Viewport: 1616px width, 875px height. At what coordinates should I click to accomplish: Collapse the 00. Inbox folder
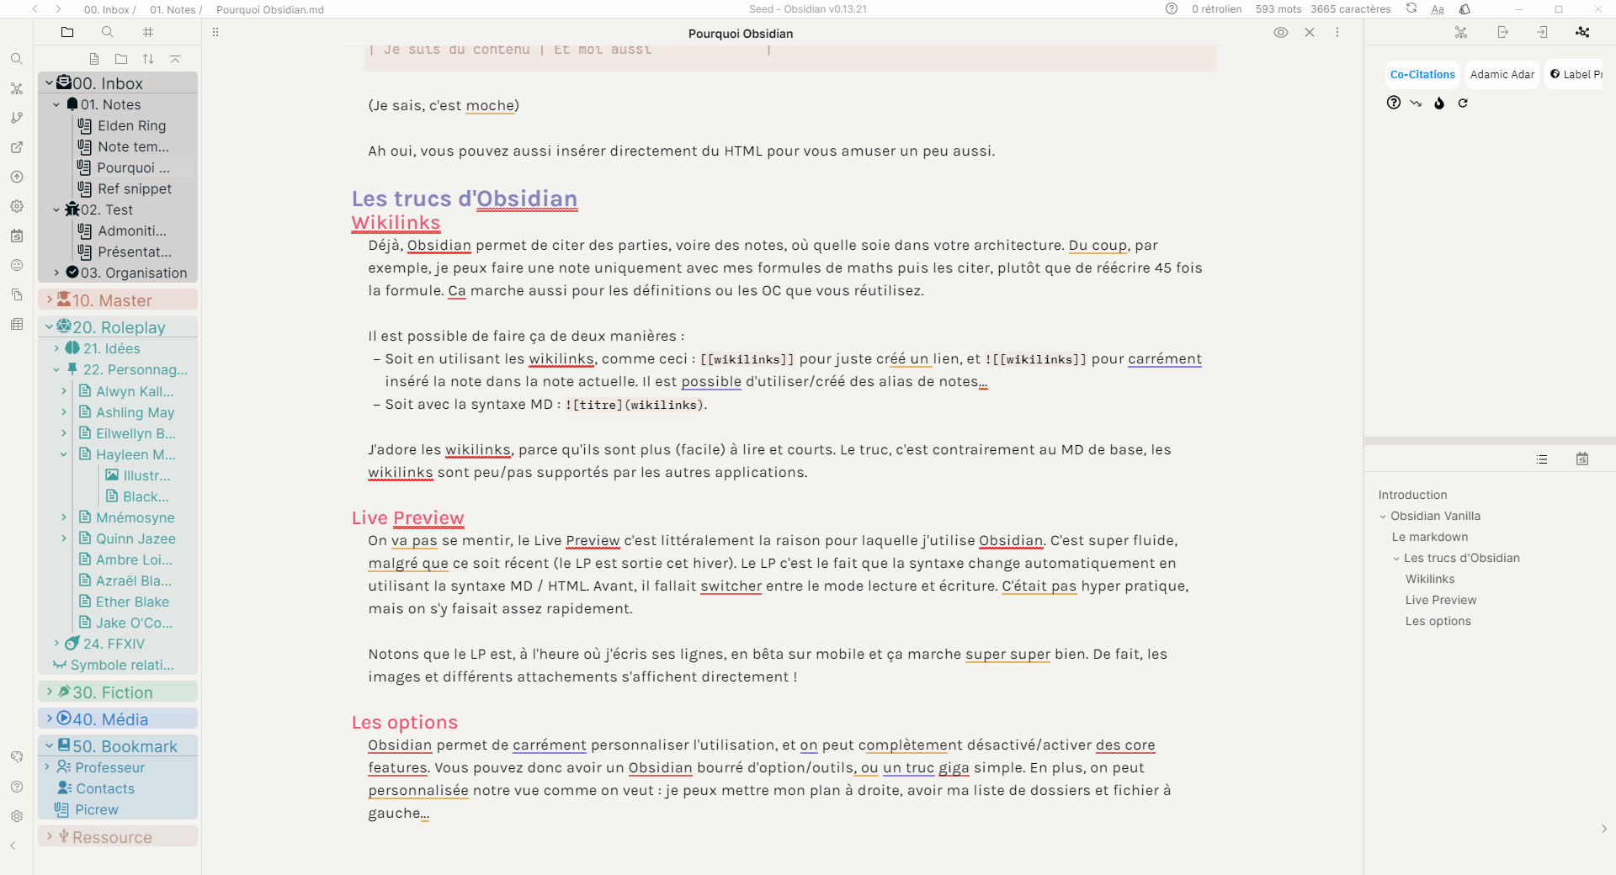49,82
